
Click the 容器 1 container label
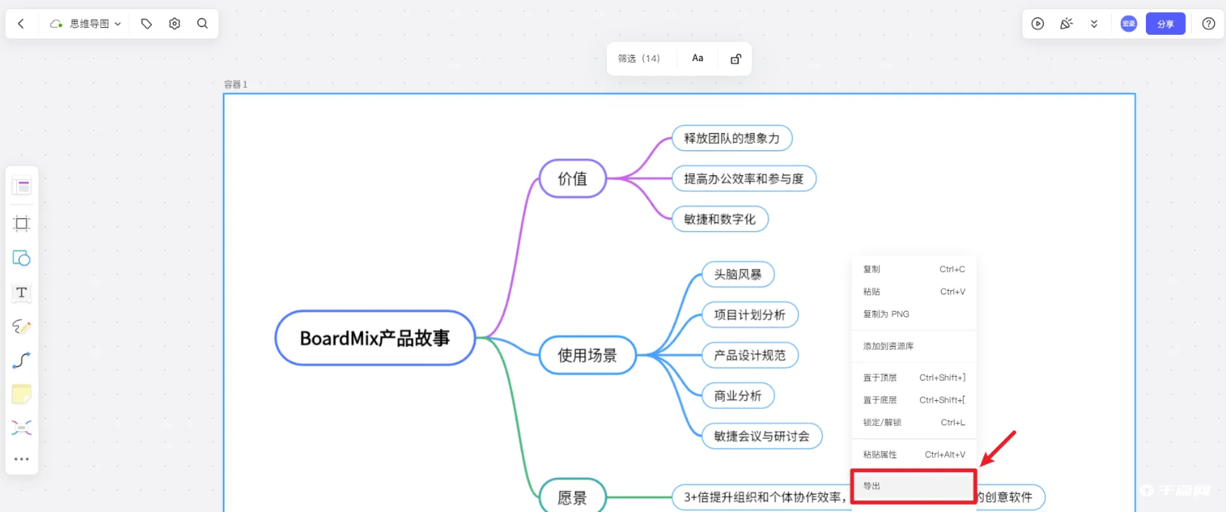coord(236,85)
